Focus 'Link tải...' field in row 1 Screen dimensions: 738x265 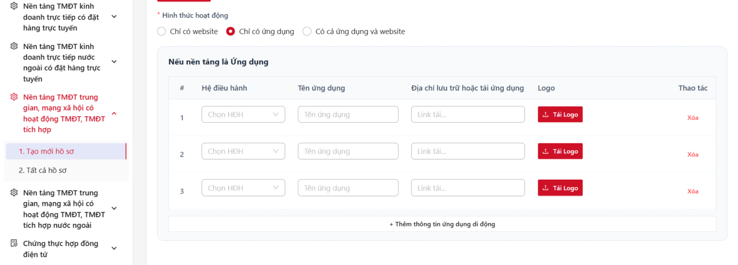[468, 114]
